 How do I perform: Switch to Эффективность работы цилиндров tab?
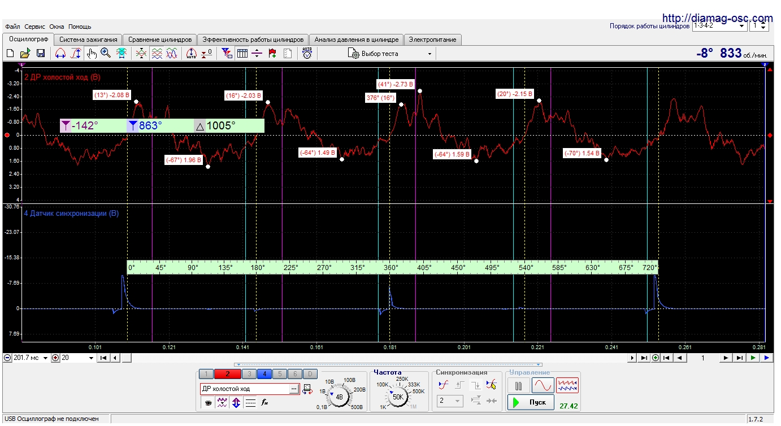pos(253,40)
